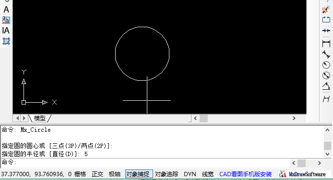
Task: Click command history scroll down arrow
Action: (327, 154)
